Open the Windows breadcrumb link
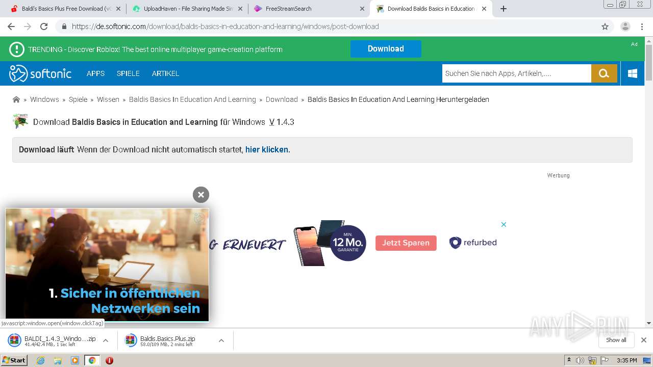Image resolution: width=653 pixels, height=367 pixels. tap(44, 99)
